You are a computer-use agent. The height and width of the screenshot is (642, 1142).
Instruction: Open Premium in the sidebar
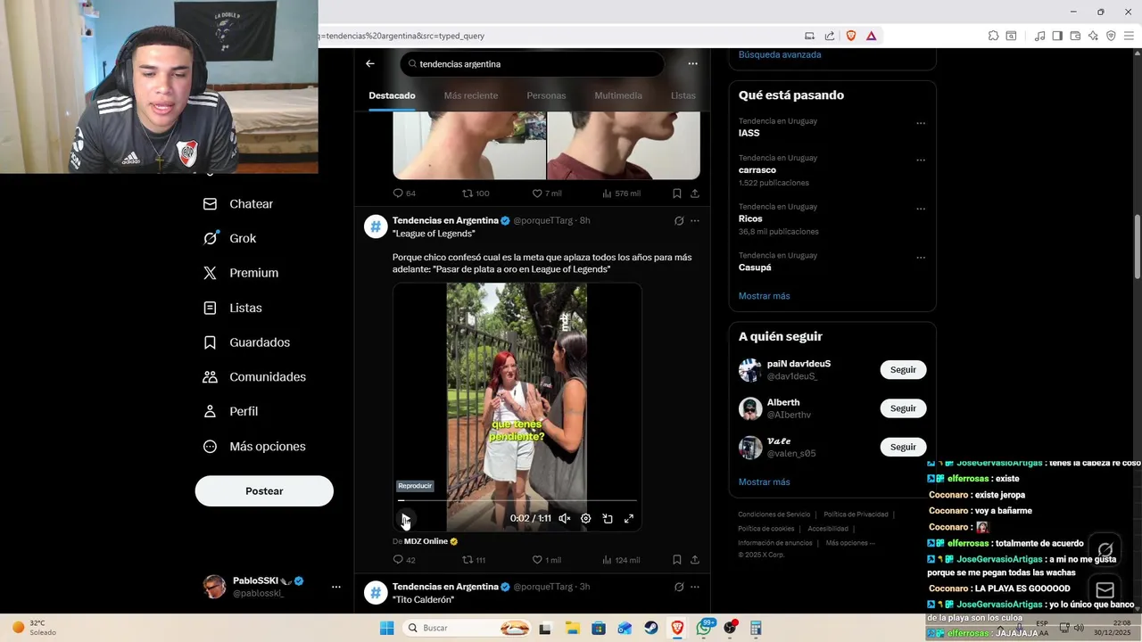coord(241,273)
